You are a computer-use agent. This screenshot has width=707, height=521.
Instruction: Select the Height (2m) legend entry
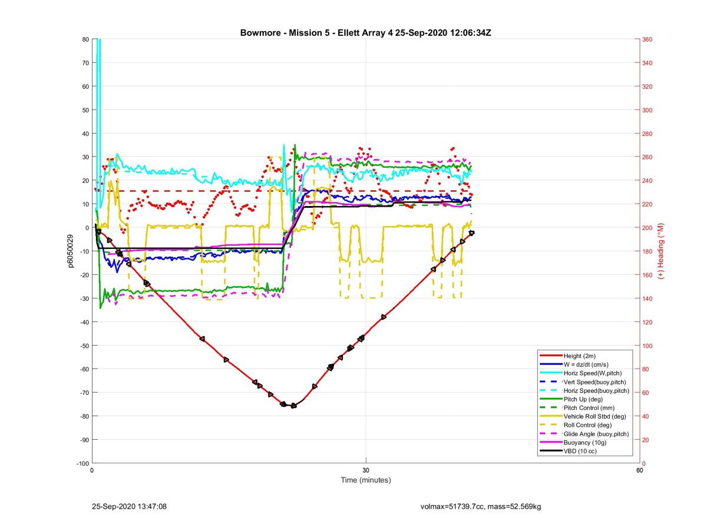point(584,356)
